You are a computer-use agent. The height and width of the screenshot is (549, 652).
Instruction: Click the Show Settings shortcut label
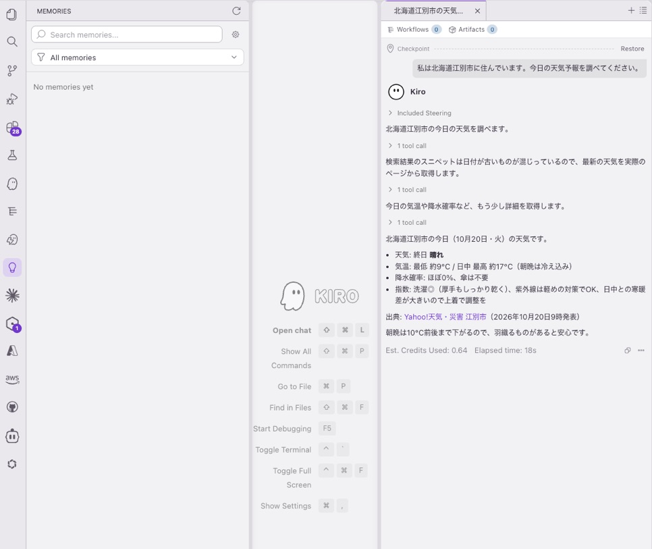(286, 506)
